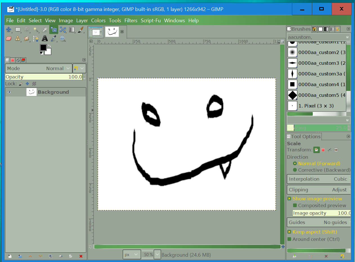Disable Keep aspect (Shift) option
The height and width of the screenshot is (262, 355).
tap(289, 232)
